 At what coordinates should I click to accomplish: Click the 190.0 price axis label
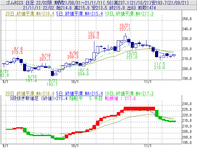click(x=187, y=79)
